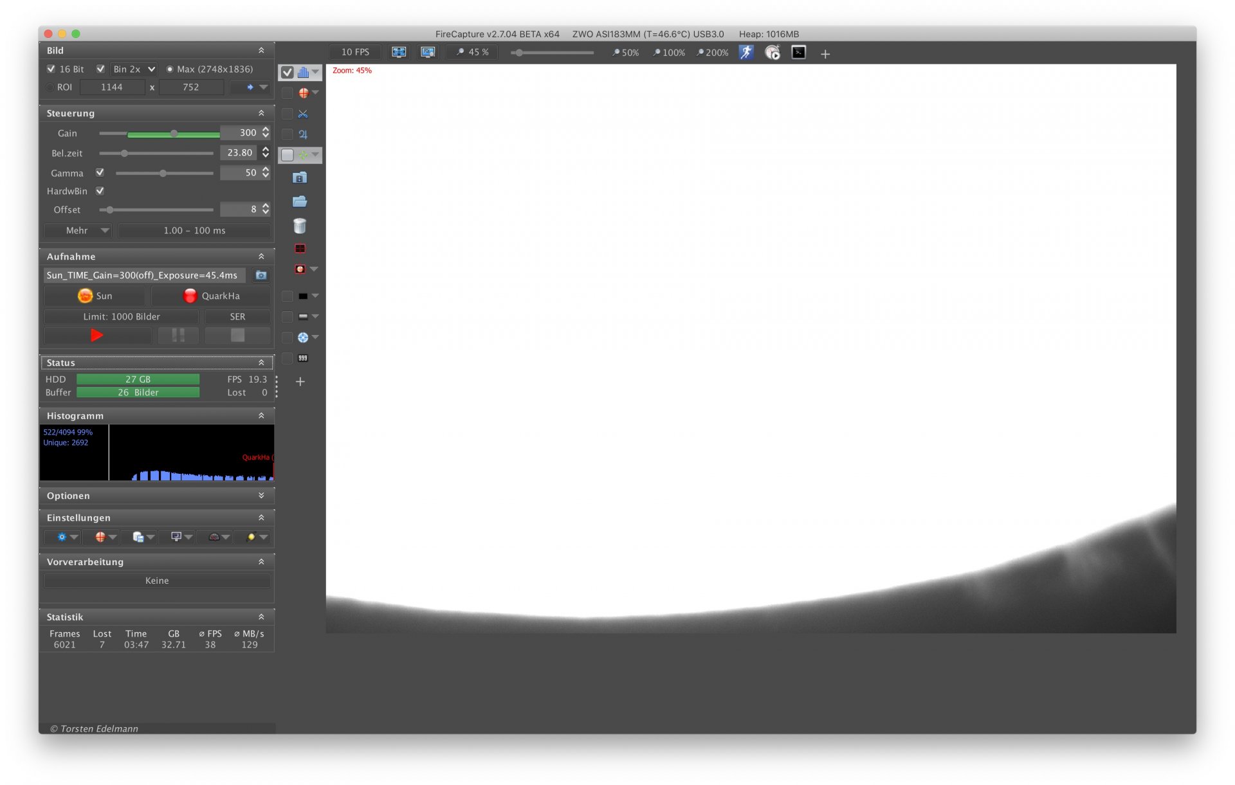Click the green autoguiding arrows icon

point(303,155)
